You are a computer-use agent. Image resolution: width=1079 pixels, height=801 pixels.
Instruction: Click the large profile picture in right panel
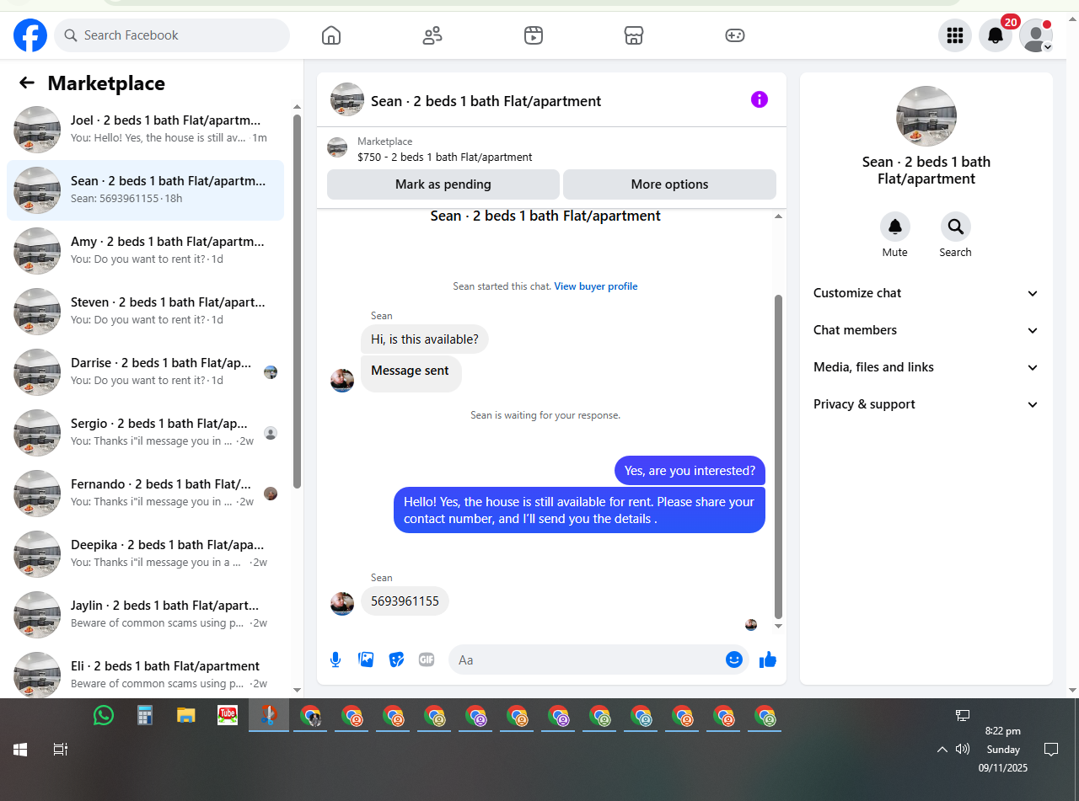(x=926, y=116)
